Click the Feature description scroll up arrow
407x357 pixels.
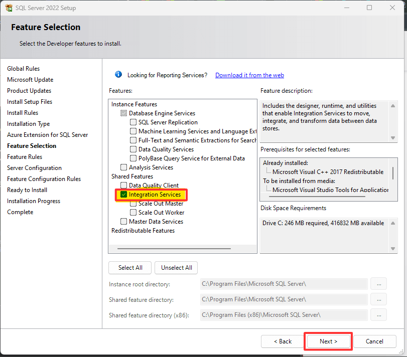pyautogui.click(x=393, y=106)
